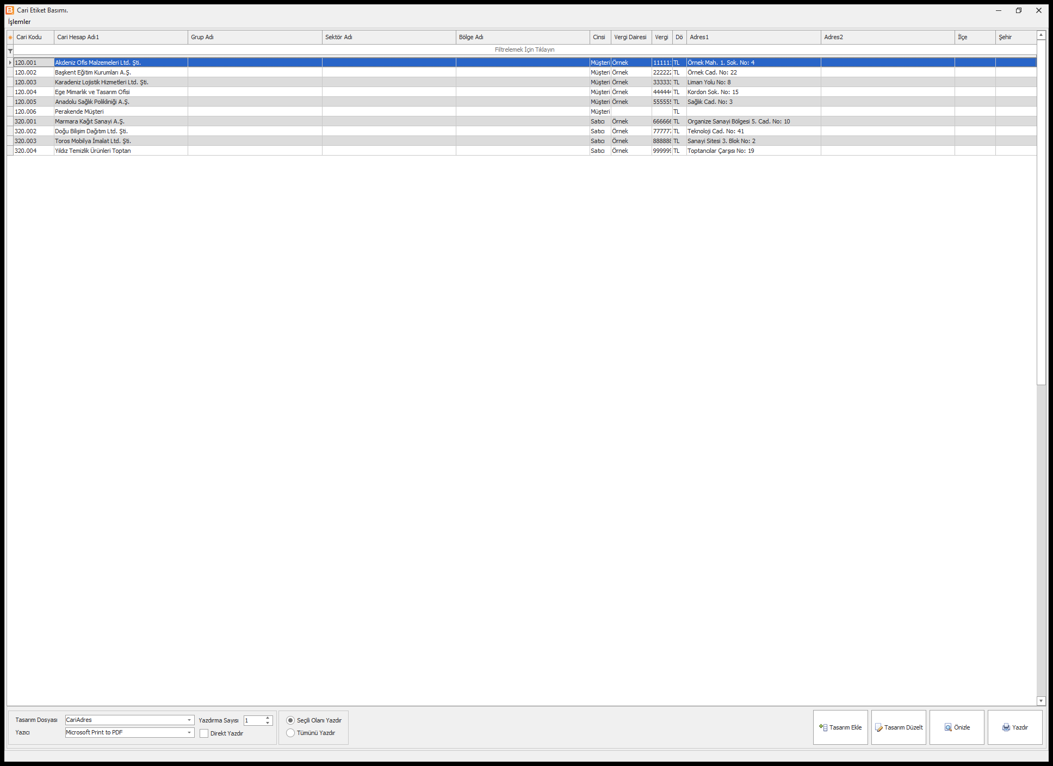
Task: Click the Önizle preview icon
Action: click(948, 727)
